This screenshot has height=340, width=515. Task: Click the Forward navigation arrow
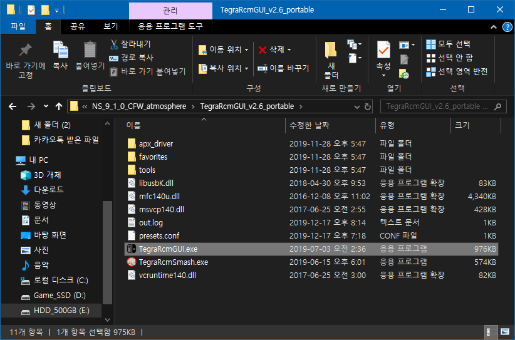(x=31, y=106)
